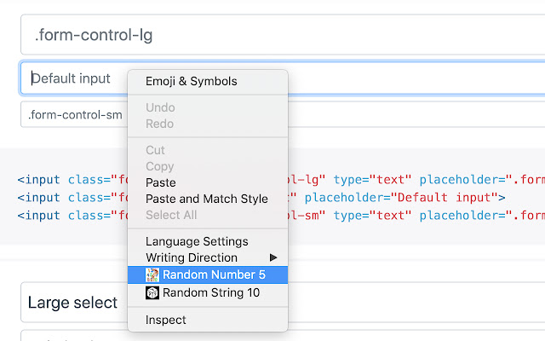
Task: Click Select All in the context menu
Action: 171,215
